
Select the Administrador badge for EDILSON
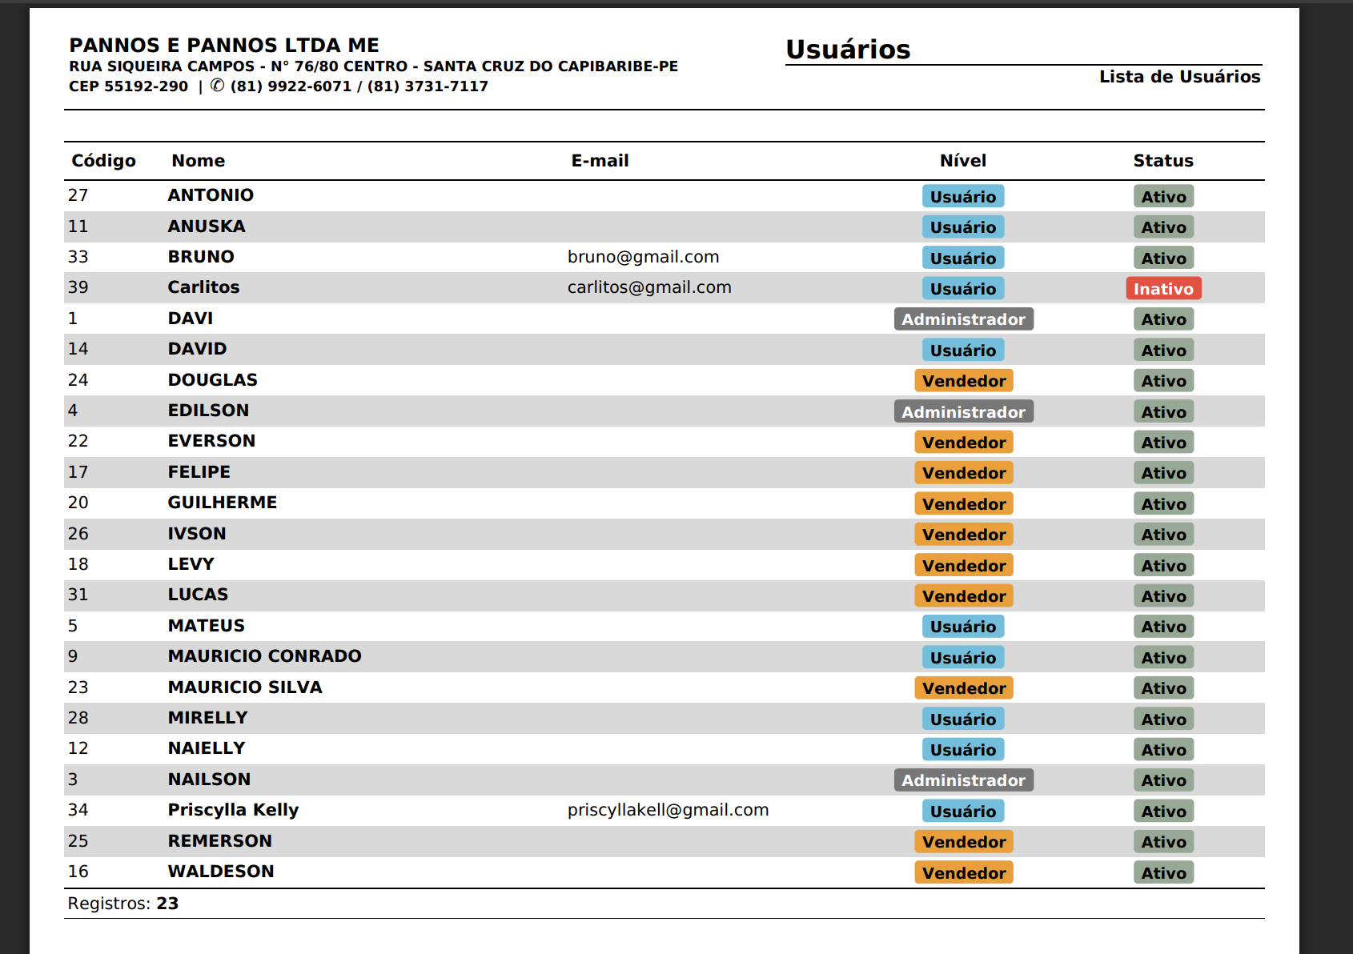coord(963,412)
